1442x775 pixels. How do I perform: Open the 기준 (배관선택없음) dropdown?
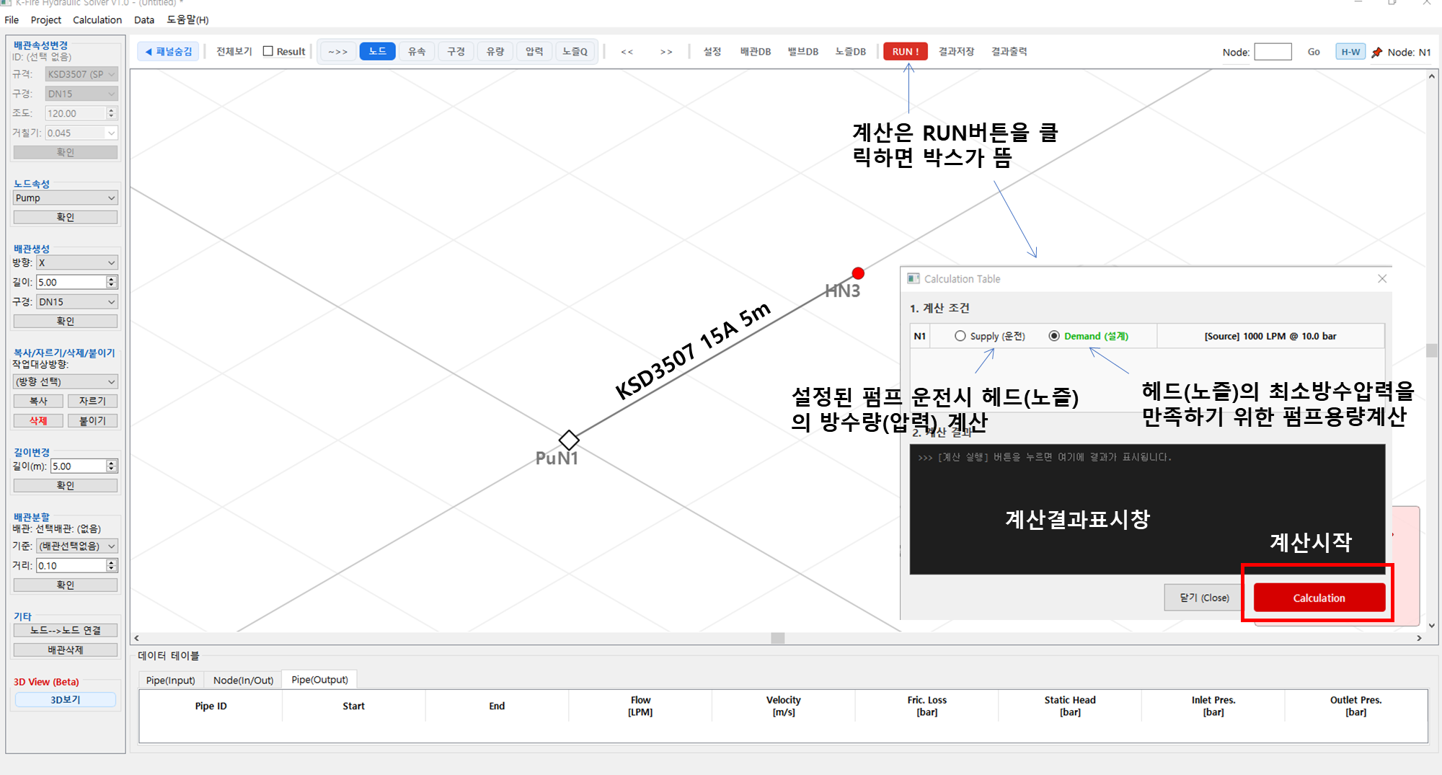coord(76,546)
